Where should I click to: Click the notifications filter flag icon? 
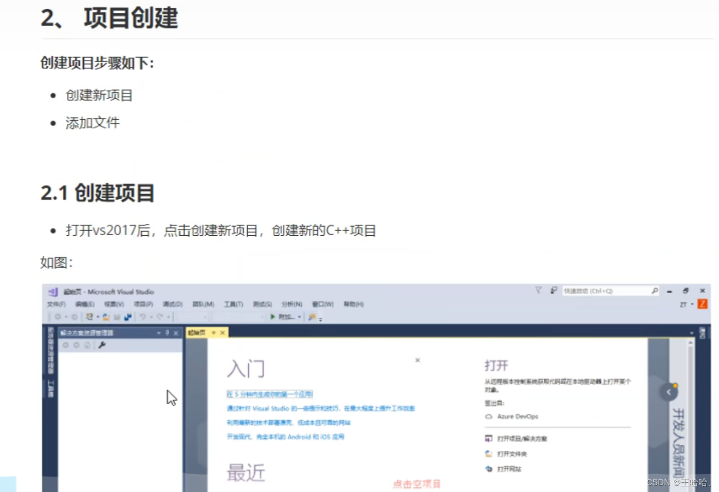pyautogui.click(x=538, y=291)
